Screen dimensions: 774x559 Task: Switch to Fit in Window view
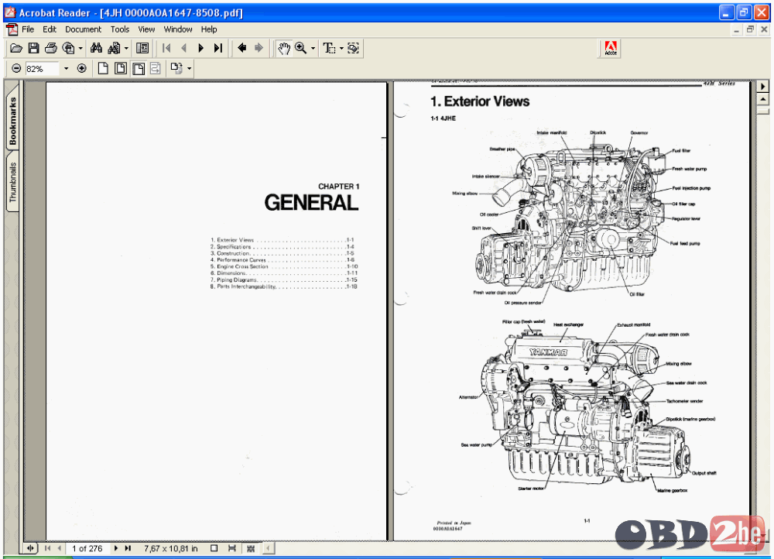tap(121, 69)
